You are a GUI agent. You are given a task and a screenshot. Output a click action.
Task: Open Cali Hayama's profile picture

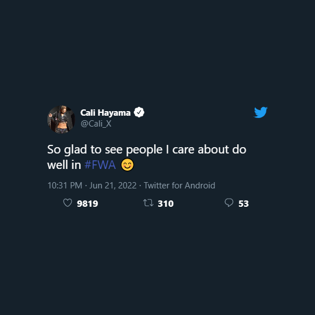61,119
